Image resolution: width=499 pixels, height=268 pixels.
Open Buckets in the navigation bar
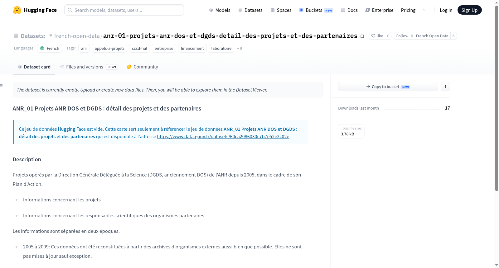coord(316,10)
